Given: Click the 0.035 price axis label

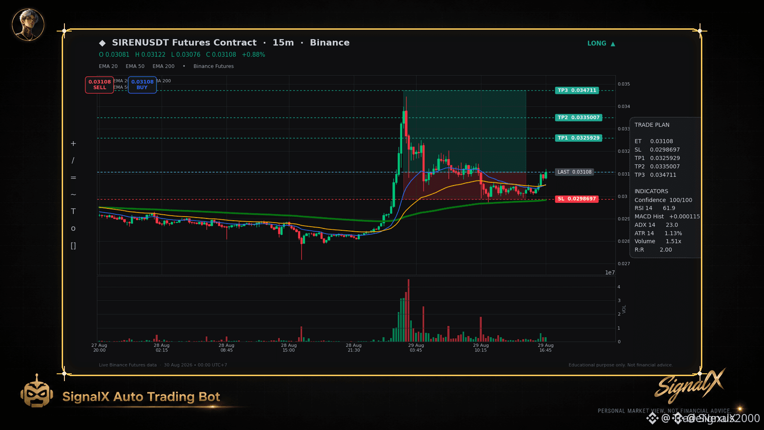Looking at the screenshot, I should point(624,84).
